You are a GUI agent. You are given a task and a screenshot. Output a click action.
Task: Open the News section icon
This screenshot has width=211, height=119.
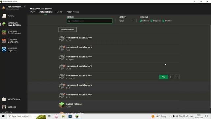tap(4, 16)
